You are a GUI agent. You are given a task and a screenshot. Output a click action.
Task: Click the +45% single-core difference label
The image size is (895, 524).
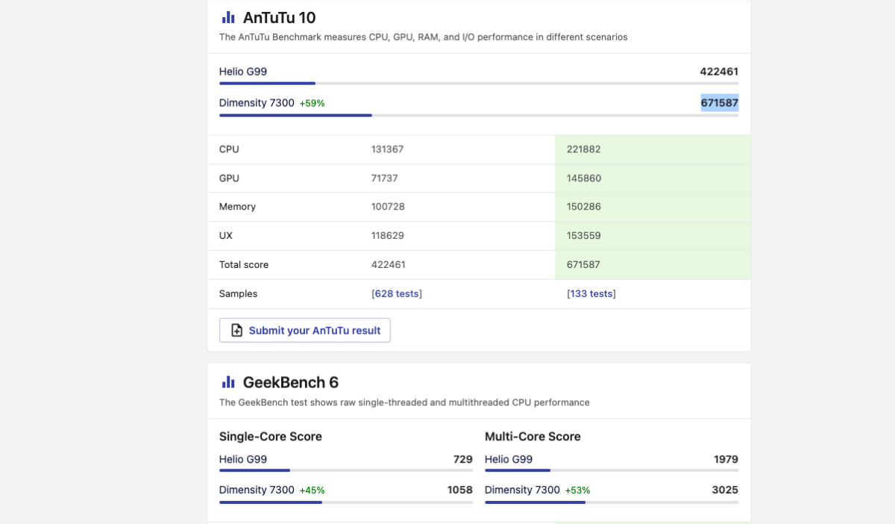point(312,490)
